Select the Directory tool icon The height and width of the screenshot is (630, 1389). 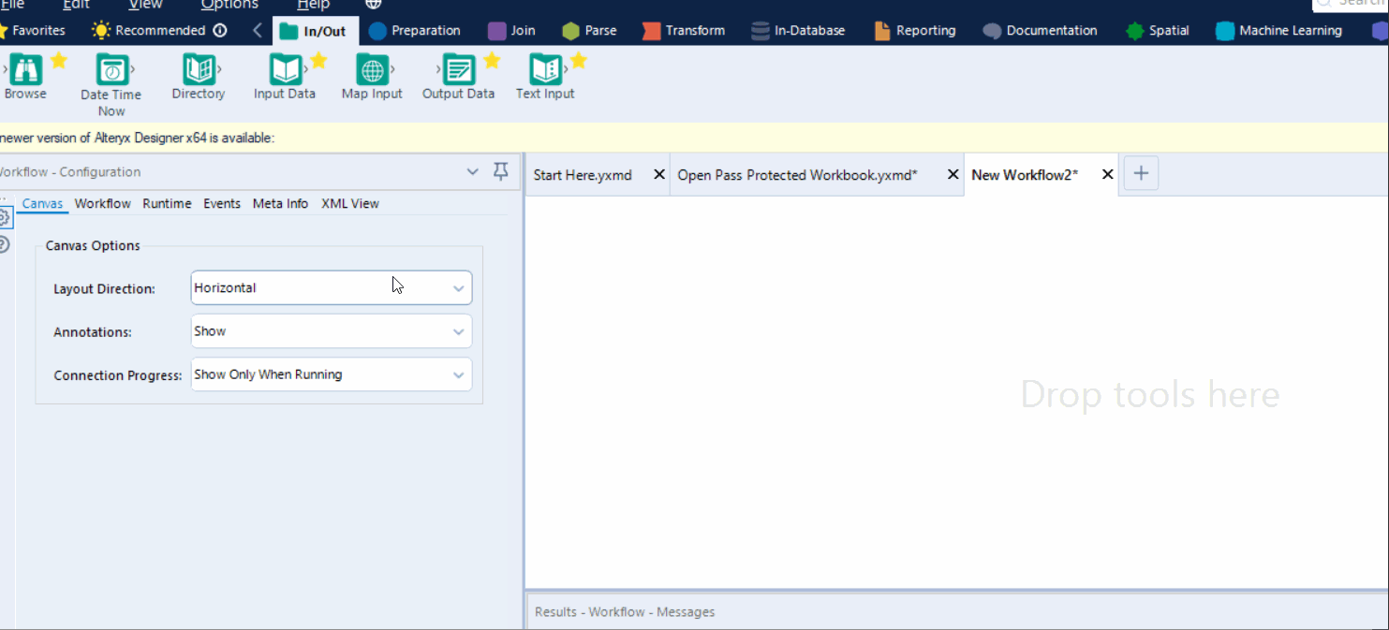pyautogui.click(x=199, y=70)
